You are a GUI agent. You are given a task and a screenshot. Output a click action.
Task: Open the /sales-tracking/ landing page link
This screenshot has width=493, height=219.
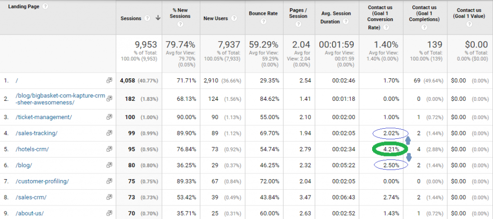36,134
